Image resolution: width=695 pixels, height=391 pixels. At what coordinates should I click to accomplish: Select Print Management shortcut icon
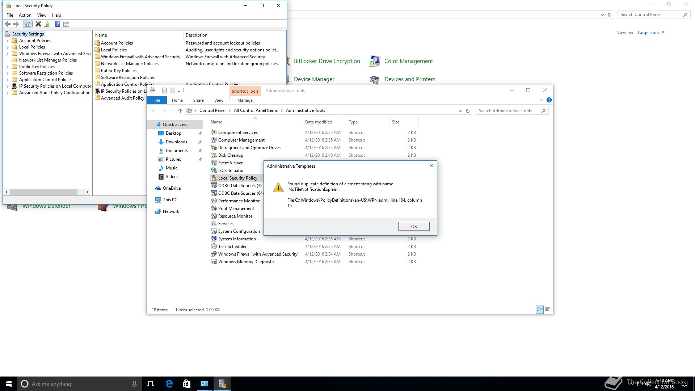214,208
